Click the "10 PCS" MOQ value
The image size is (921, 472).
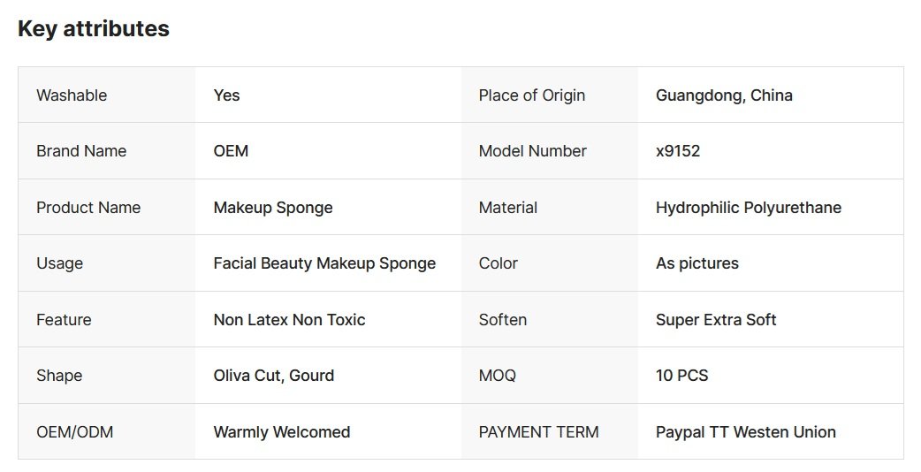(681, 376)
